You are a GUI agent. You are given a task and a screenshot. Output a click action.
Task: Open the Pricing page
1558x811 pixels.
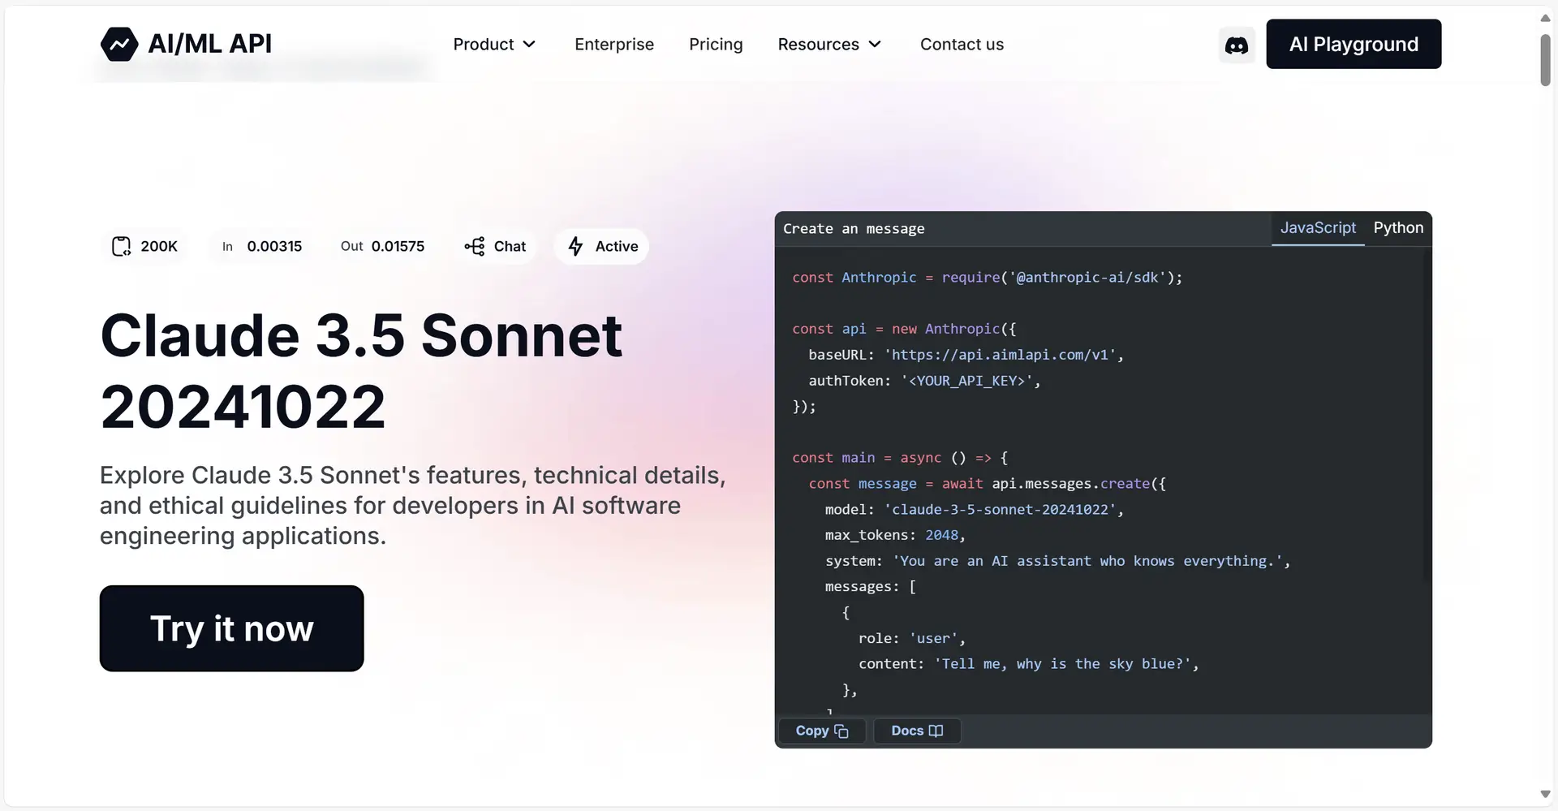[716, 44]
